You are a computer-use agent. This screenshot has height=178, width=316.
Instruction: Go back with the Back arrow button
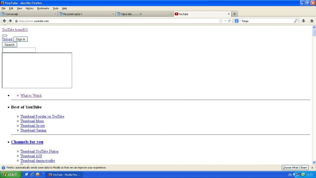pos(4,21)
